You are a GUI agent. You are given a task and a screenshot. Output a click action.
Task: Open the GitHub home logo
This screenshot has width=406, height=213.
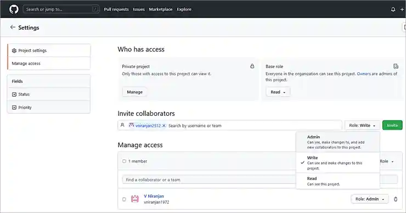click(14, 9)
